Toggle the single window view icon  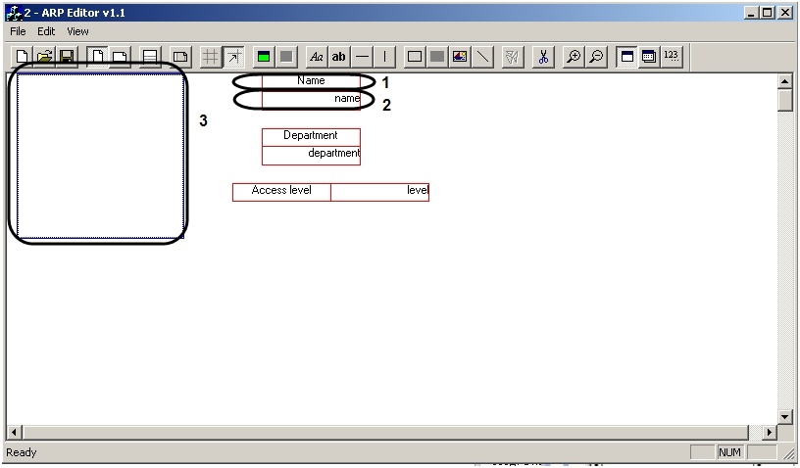coord(626,57)
